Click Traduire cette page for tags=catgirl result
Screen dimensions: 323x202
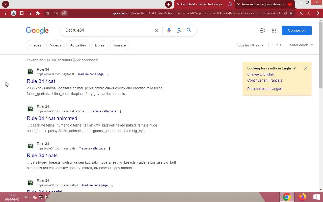coord(95,185)
